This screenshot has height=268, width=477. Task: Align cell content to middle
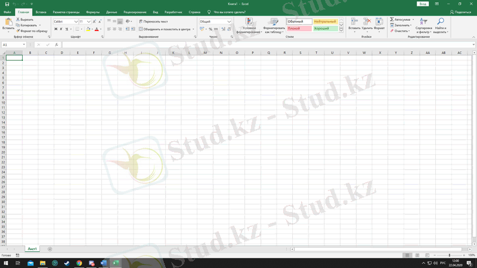pos(114,21)
